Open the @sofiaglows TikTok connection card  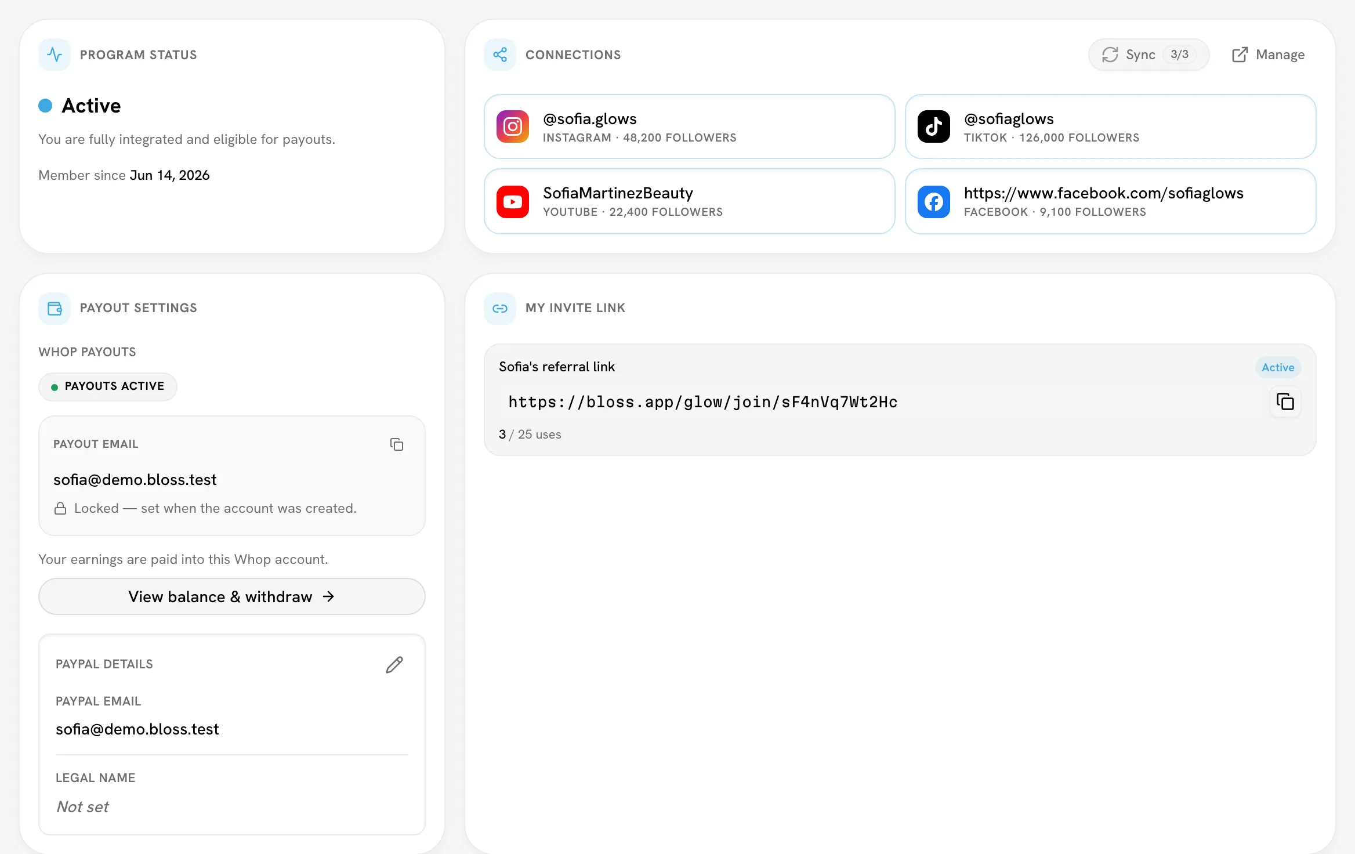1111,126
